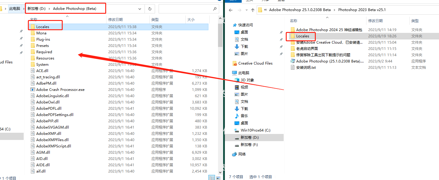This screenshot has width=439, height=180.
Task: Select the Required folder icon
Action: pos(33,52)
